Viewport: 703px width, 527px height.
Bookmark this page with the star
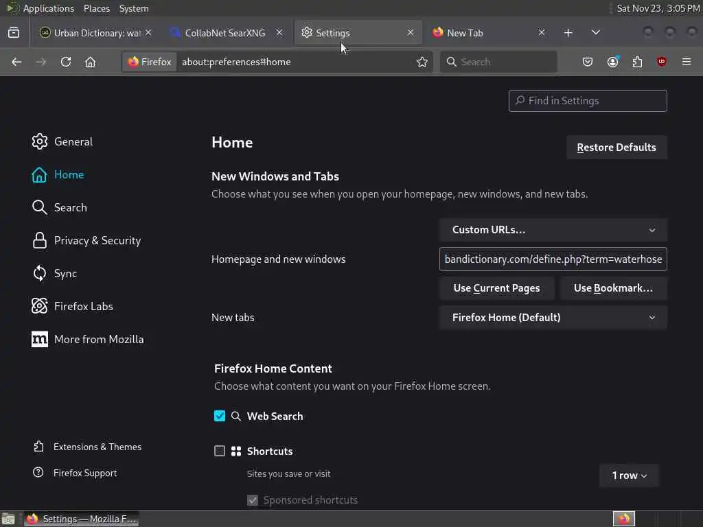tap(422, 62)
